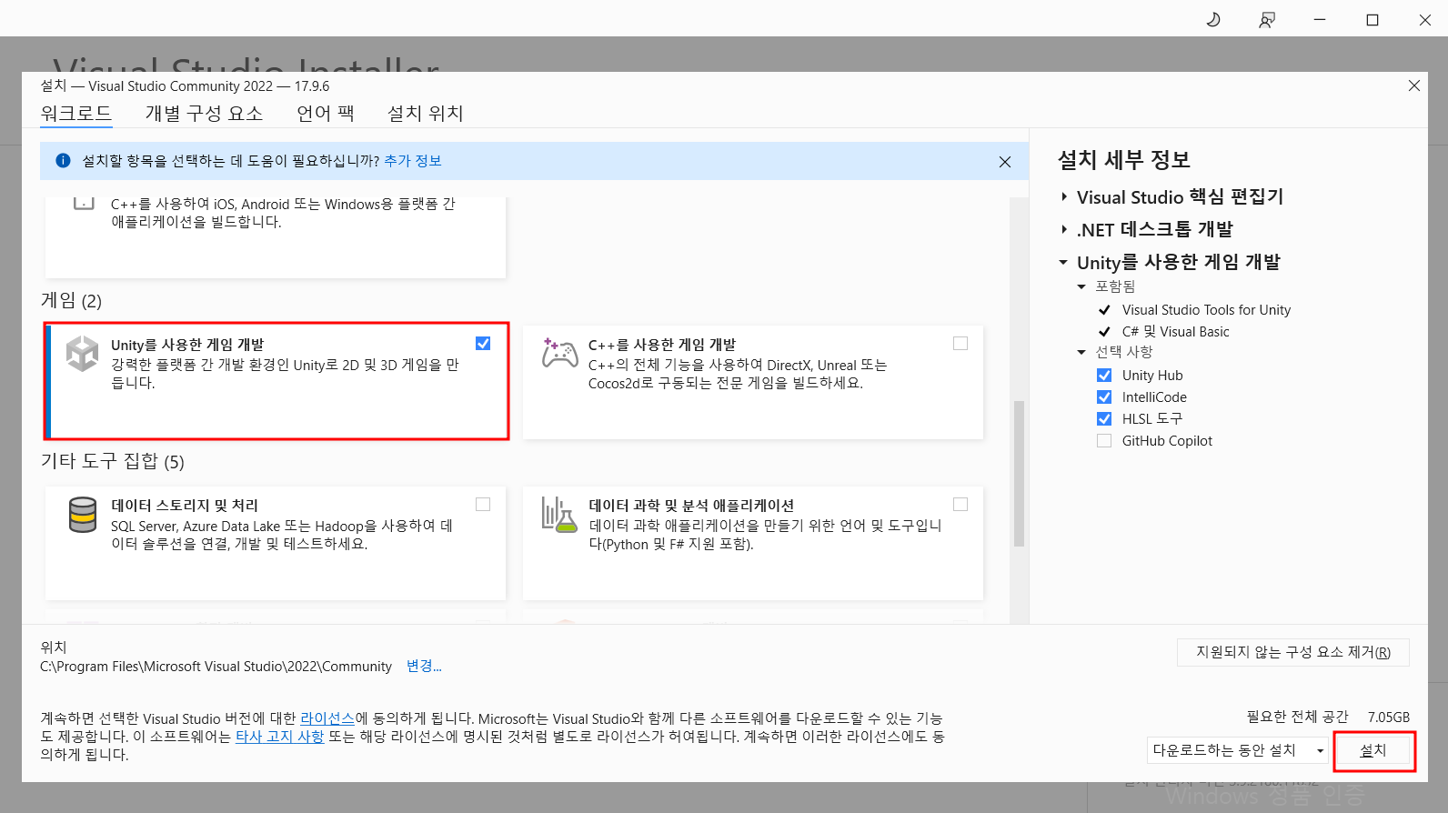Click the 데이터 과학 및 분석 애플리케이션 title
This screenshot has height=813, width=1448.
691,506
